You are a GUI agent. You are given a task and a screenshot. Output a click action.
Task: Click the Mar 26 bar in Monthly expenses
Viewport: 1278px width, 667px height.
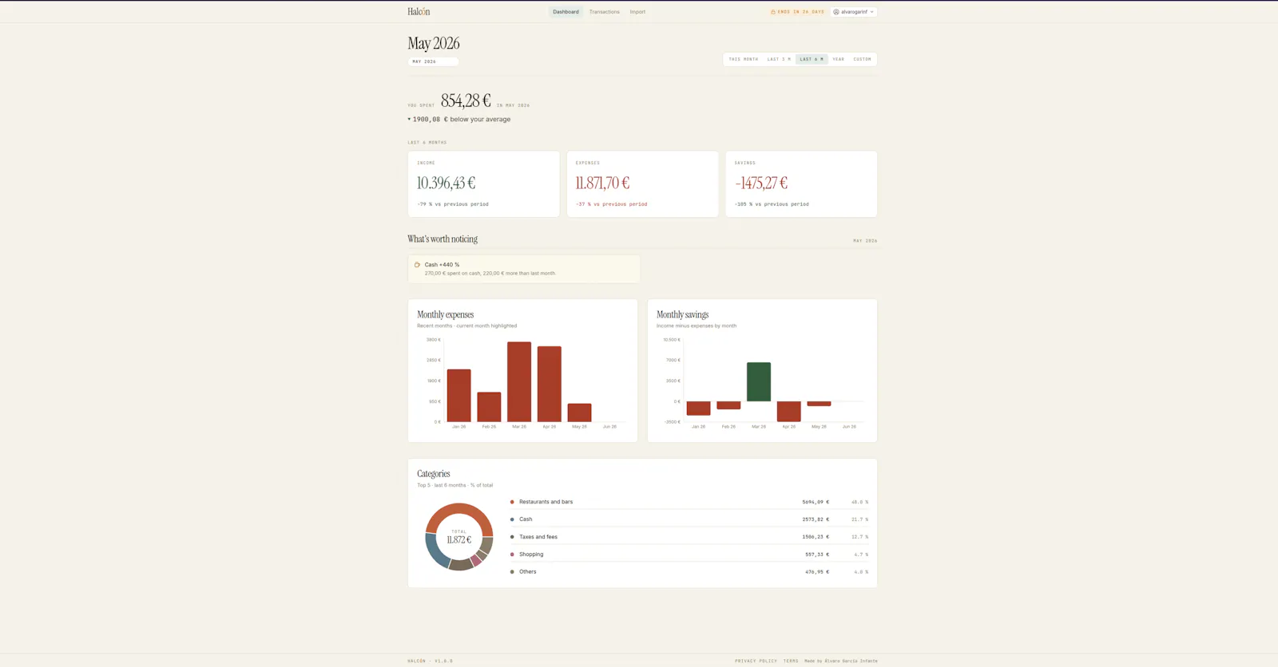tap(519, 382)
